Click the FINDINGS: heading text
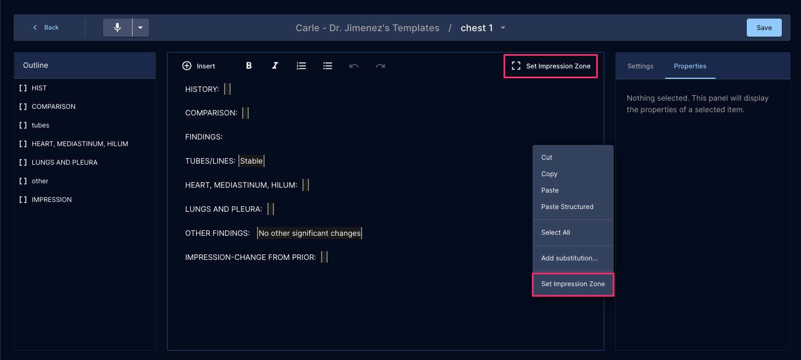The width and height of the screenshot is (801, 360). [x=204, y=137]
